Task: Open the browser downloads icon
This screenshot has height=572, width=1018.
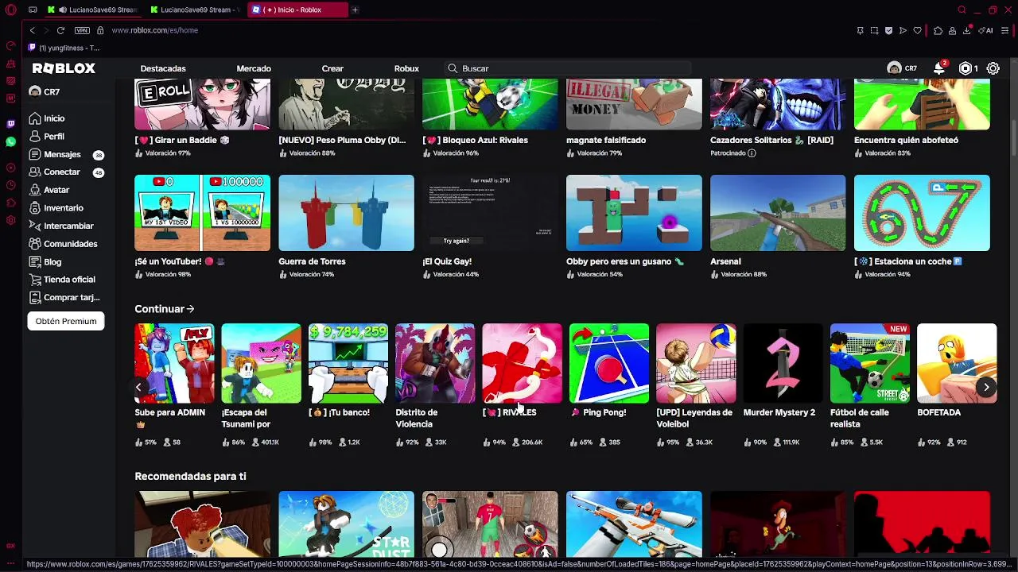Action: click(x=967, y=30)
